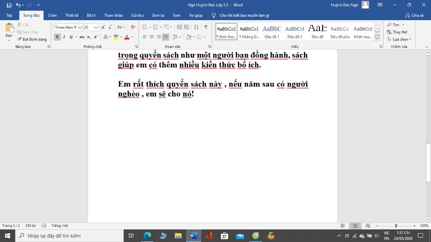Viewport: 431px width, 242px height.
Task: Open the Select (Lựa chọn) dropdown
Action: [x=399, y=39]
